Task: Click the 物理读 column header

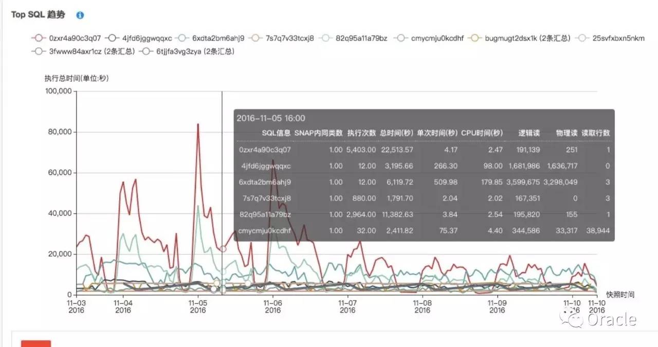Action: (566, 133)
